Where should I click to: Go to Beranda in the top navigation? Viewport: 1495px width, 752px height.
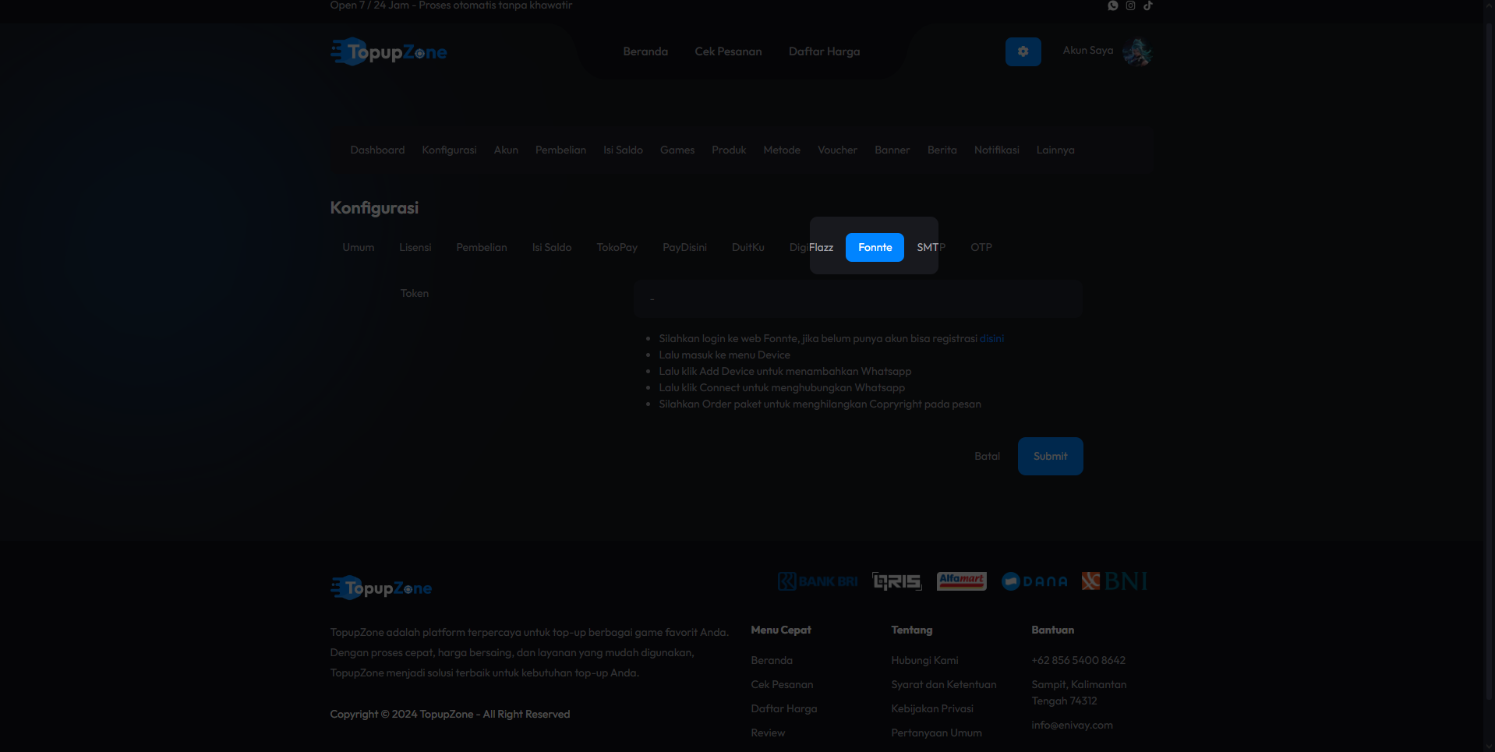(645, 51)
